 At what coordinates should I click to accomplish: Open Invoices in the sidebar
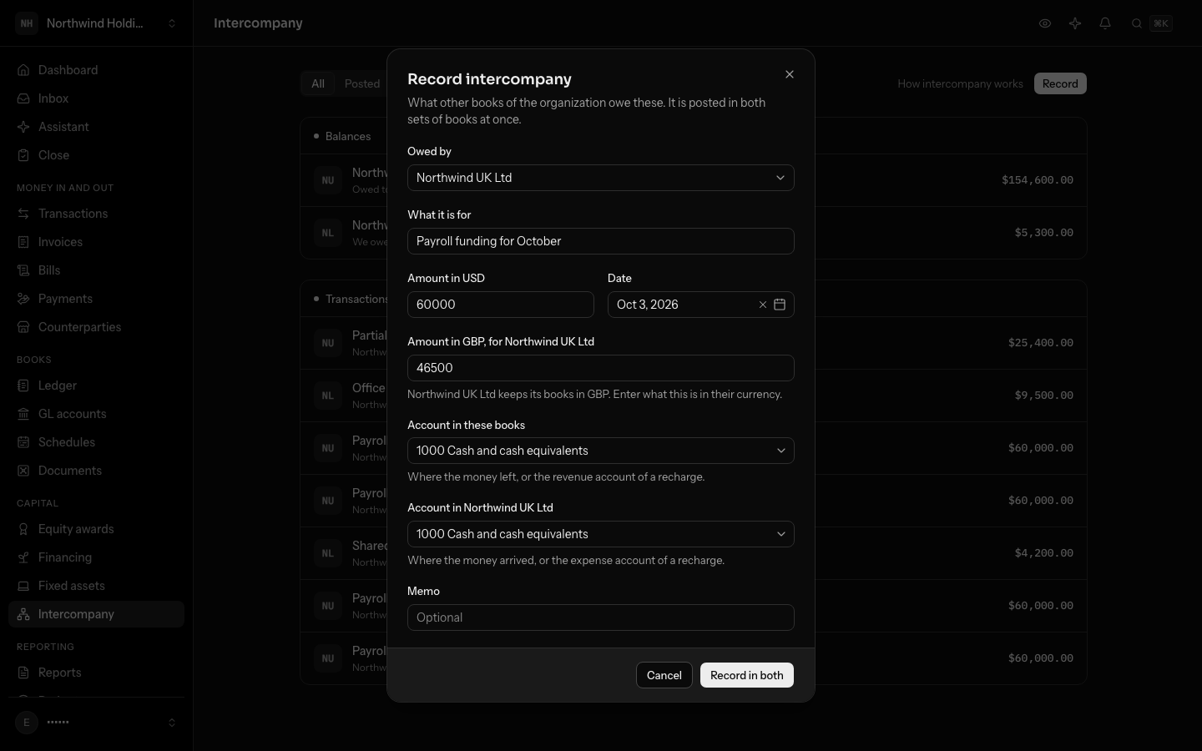[x=96, y=242]
